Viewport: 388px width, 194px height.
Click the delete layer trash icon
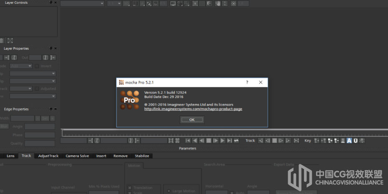click(x=2, y=40)
